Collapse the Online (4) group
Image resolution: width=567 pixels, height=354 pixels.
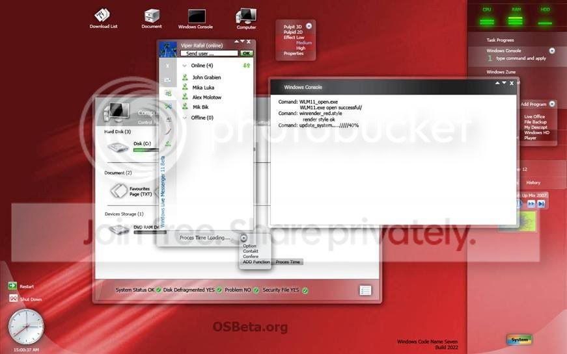pyautogui.click(x=184, y=66)
